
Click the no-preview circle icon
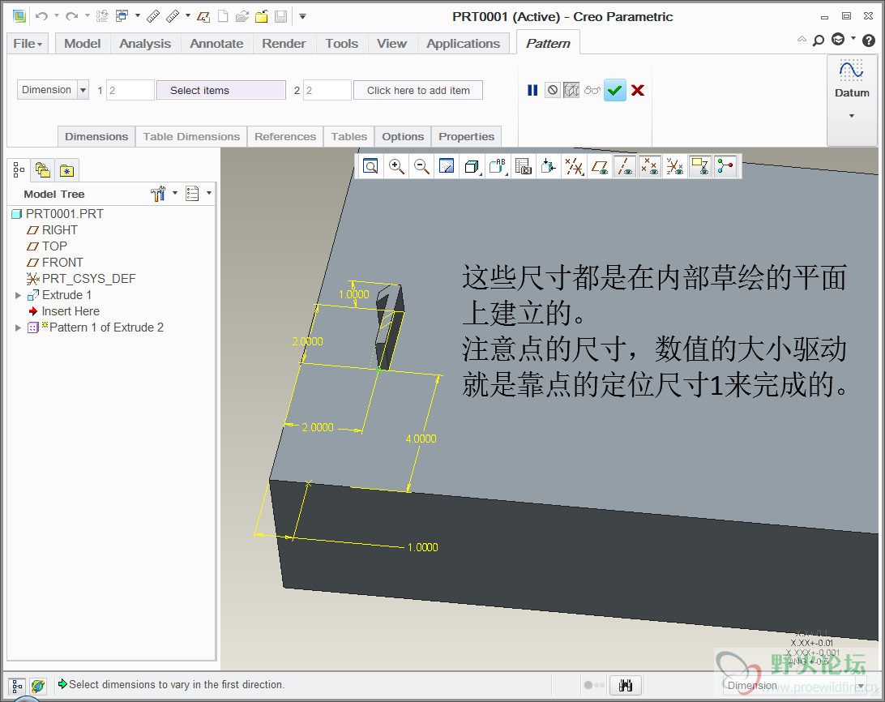click(x=553, y=90)
